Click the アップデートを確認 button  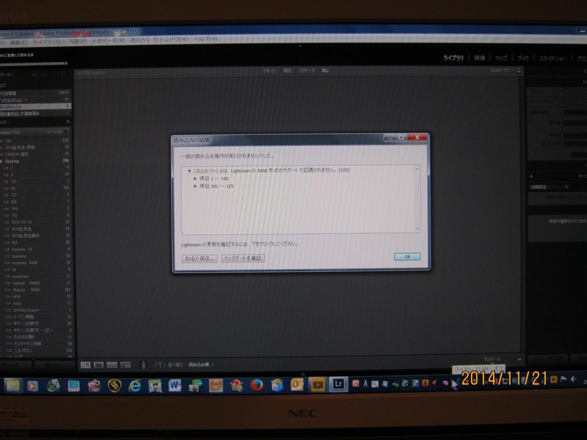(243, 258)
